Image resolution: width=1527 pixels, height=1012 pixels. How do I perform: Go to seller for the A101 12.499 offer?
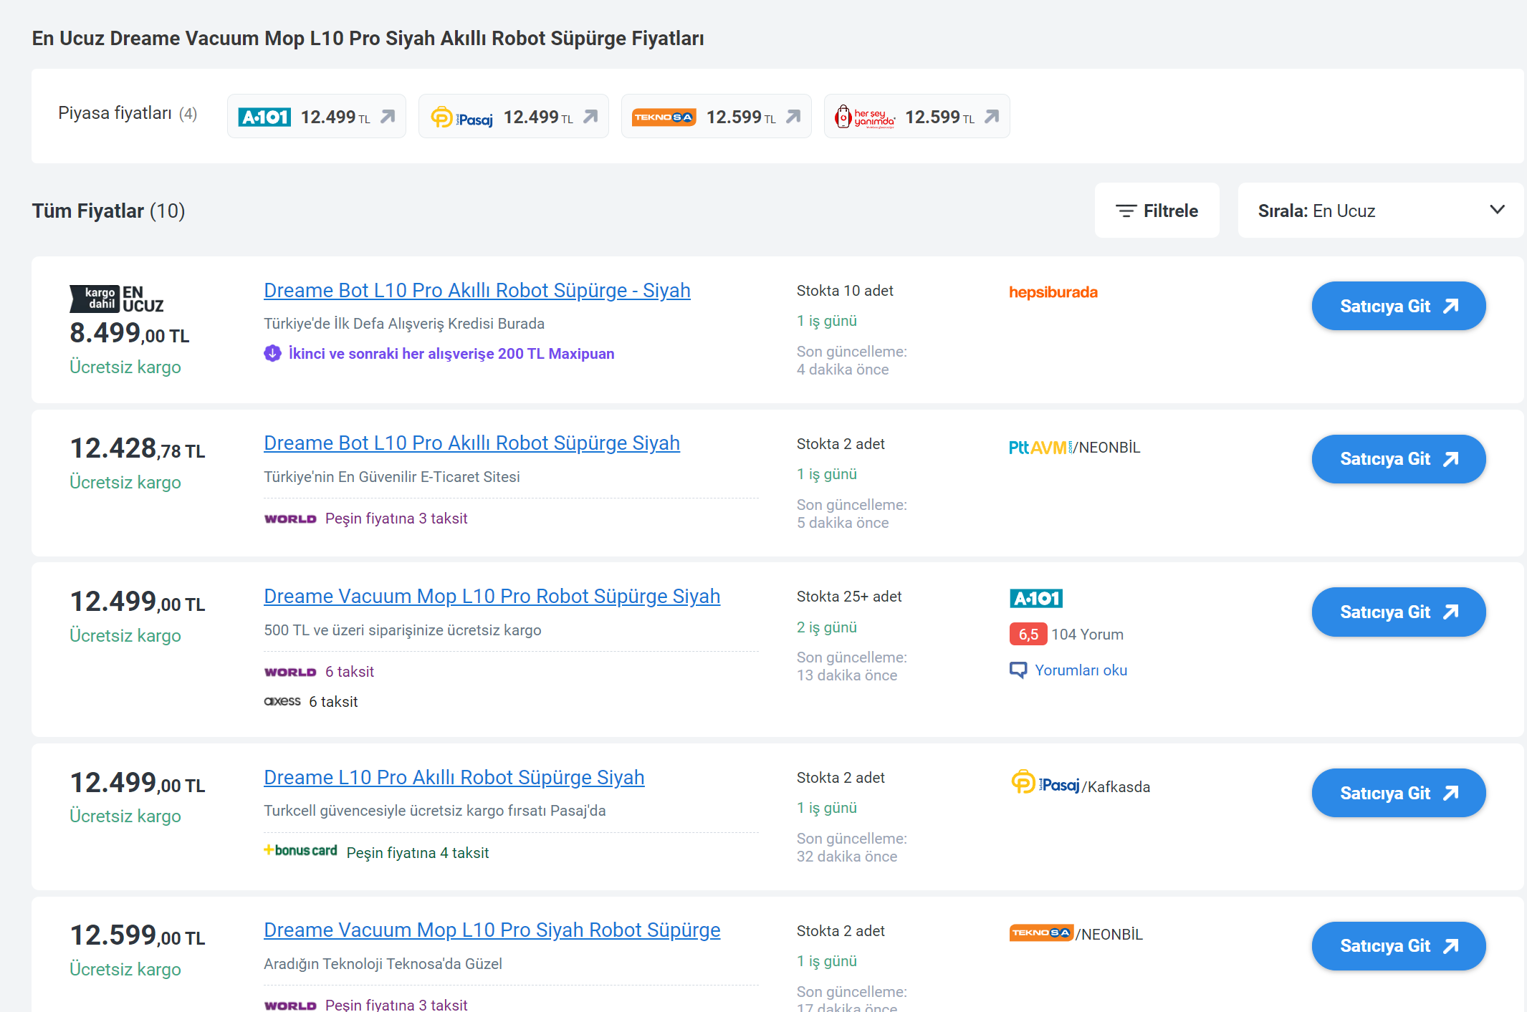[x=1399, y=612]
